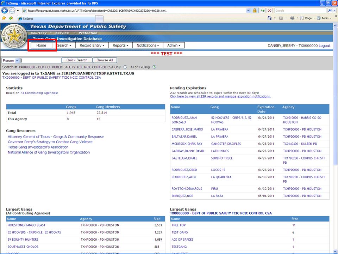Click the browser Forward arrow button
The width and height of the screenshot is (338, 254).
pos(12,10)
